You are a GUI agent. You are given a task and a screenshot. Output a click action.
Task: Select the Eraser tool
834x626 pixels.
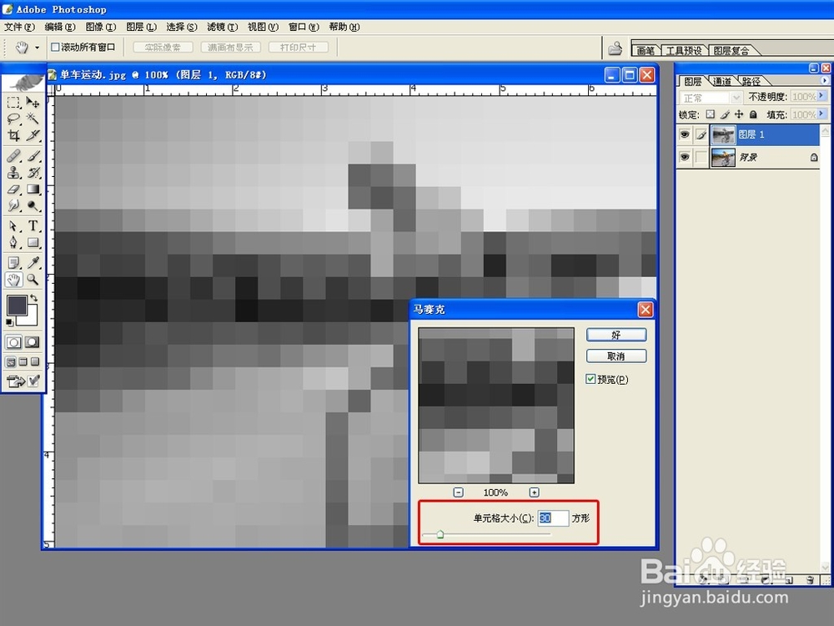[14, 189]
